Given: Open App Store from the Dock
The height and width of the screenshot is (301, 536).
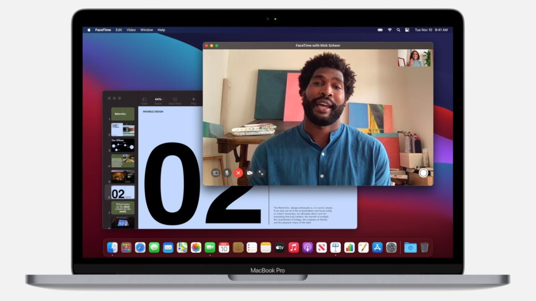Looking at the screenshot, I should [377, 247].
